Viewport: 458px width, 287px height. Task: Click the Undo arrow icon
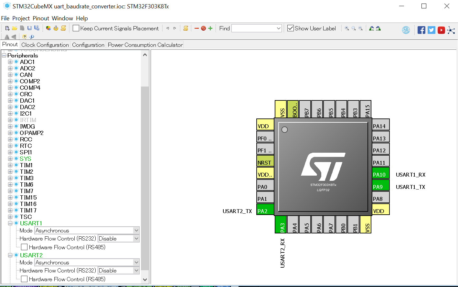167,28
